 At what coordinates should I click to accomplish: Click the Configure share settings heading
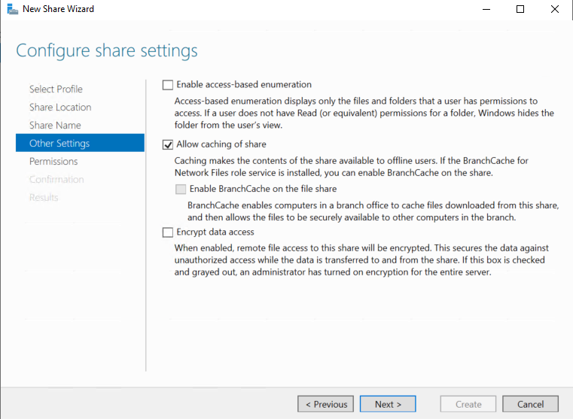pyautogui.click(x=107, y=51)
